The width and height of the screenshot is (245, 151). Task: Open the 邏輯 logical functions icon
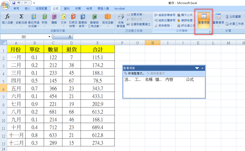coord(54,17)
